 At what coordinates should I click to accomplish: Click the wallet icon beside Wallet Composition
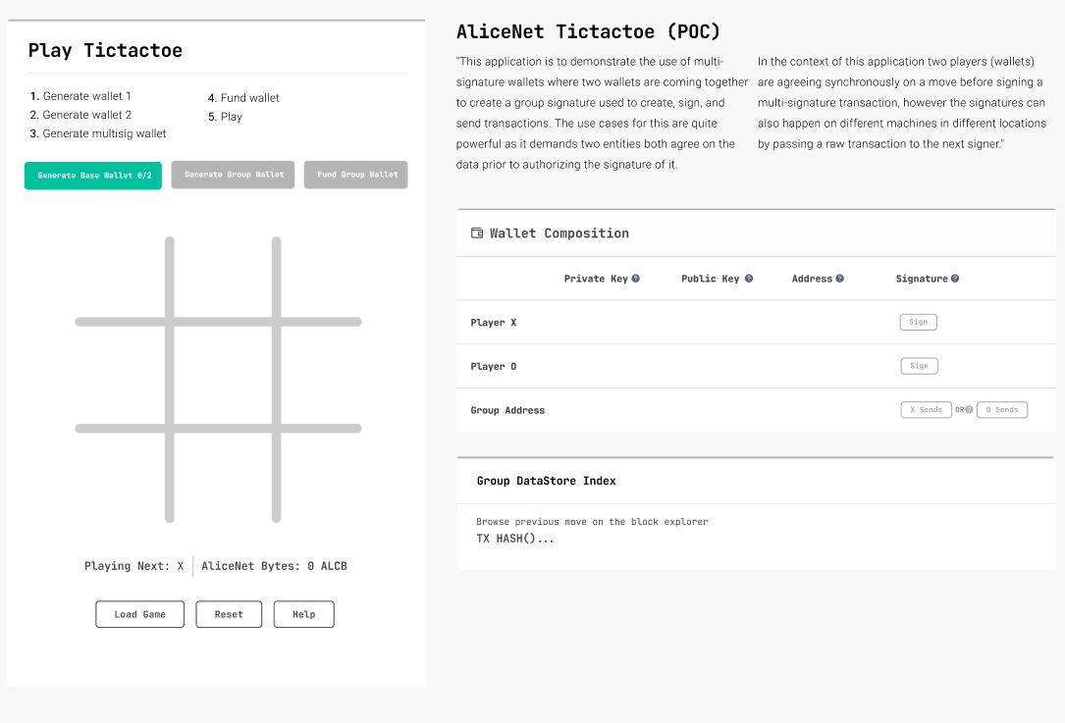477,233
